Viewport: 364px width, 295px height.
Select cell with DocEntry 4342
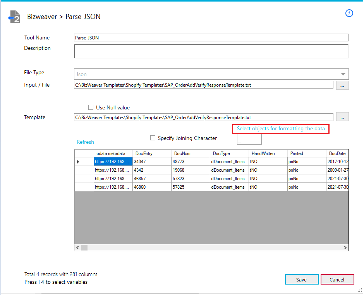(152, 170)
